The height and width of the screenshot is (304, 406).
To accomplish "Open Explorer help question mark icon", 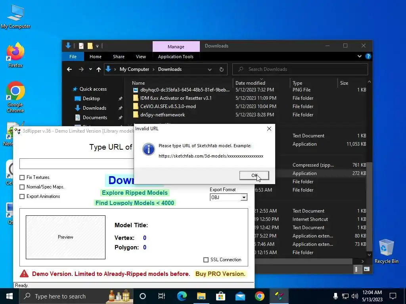I will tap(368, 56).
